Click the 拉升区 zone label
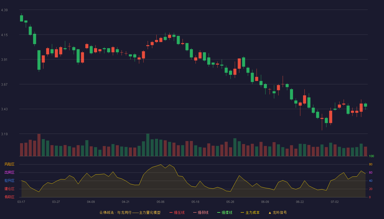 click(9, 181)
